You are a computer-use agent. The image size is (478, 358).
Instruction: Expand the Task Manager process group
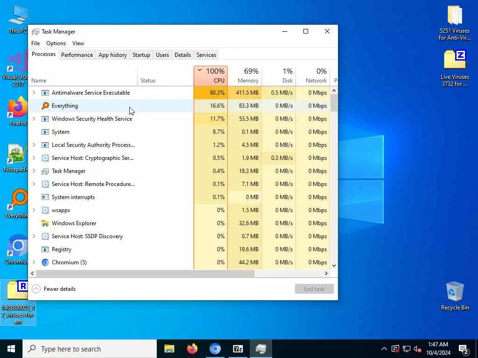tap(34, 171)
